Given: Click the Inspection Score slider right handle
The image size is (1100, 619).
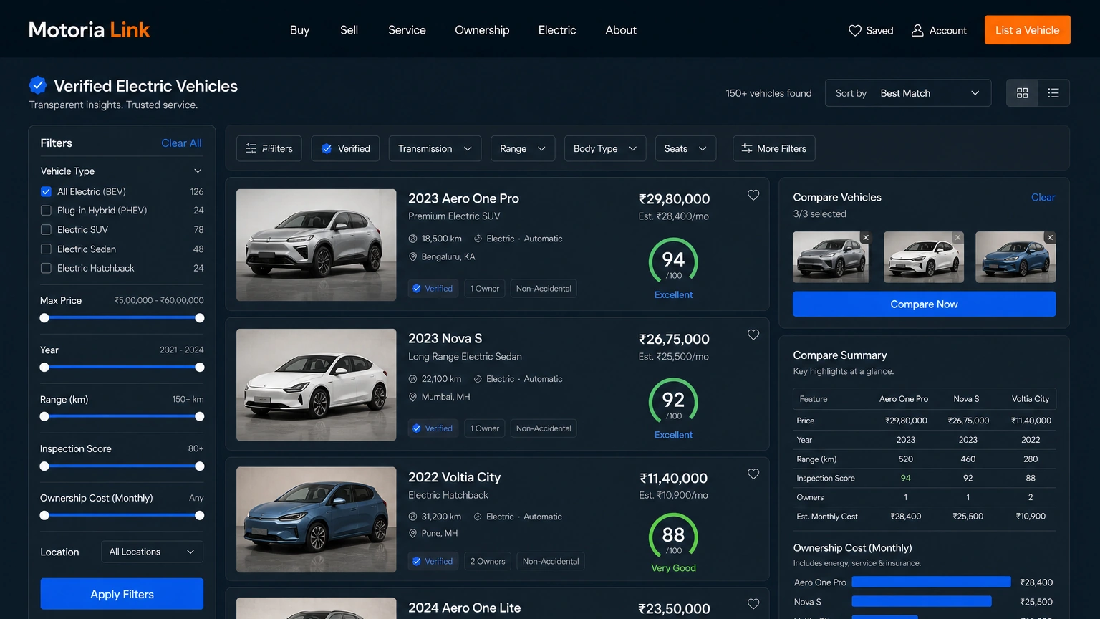Looking at the screenshot, I should click(x=199, y=466).
